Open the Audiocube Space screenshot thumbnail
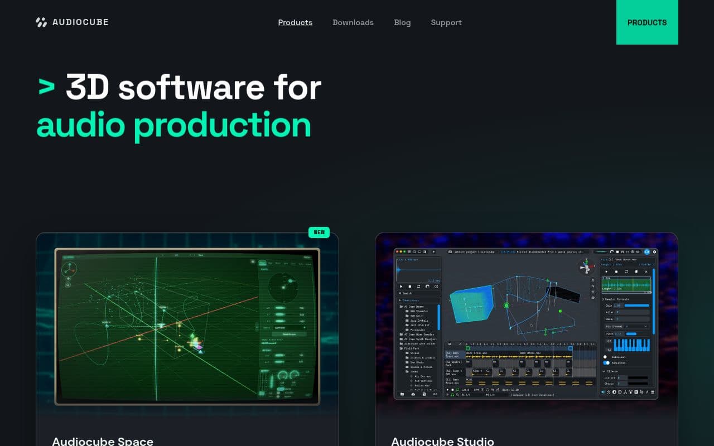Screen dimensions: 714x446 pyautogui.click(x=187, y=326)
